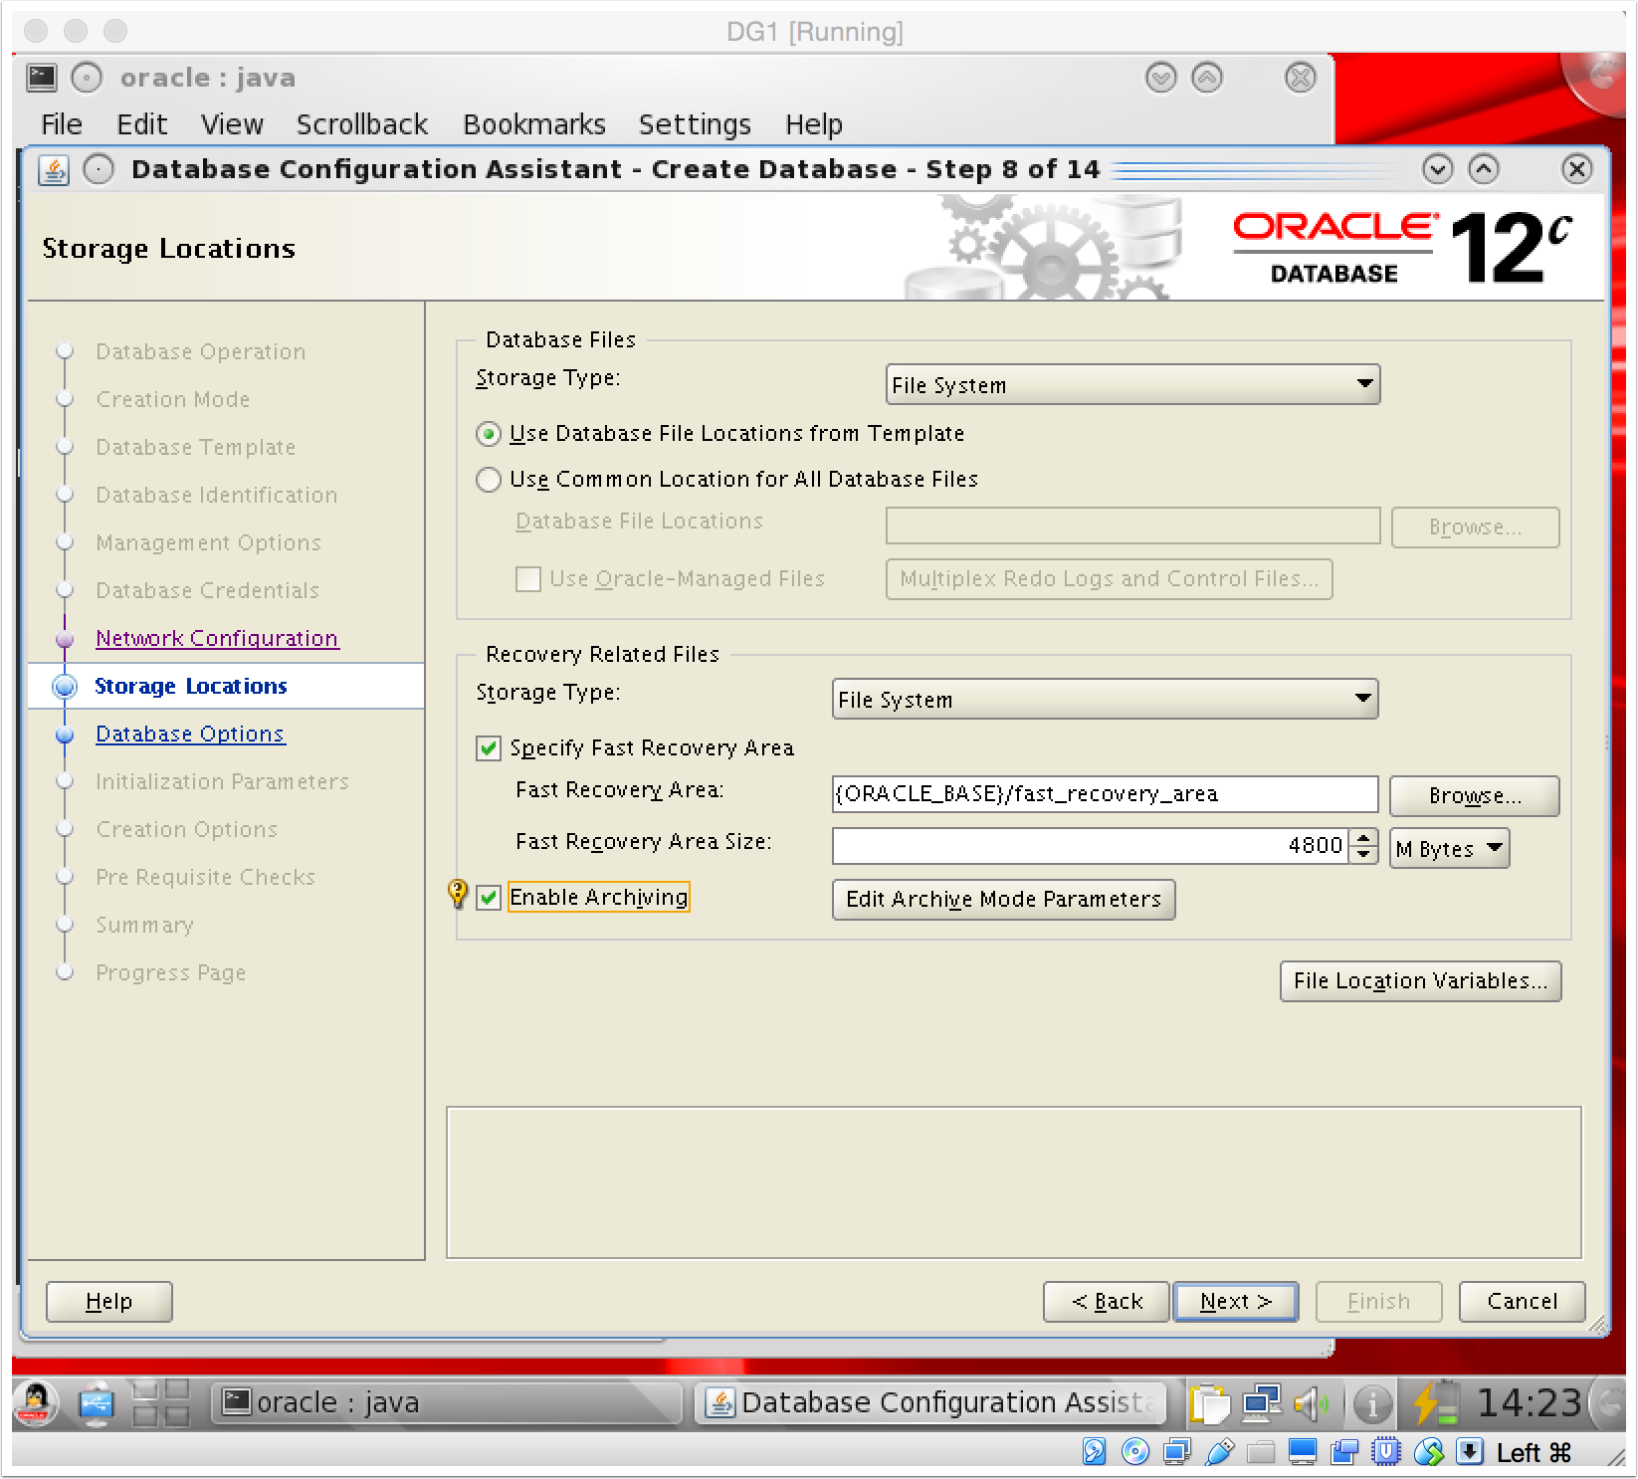Click the Fast Recovery Area path field
Image resolution: width=1638 pixels, height=1479 pixels.
coord(1105,794)
